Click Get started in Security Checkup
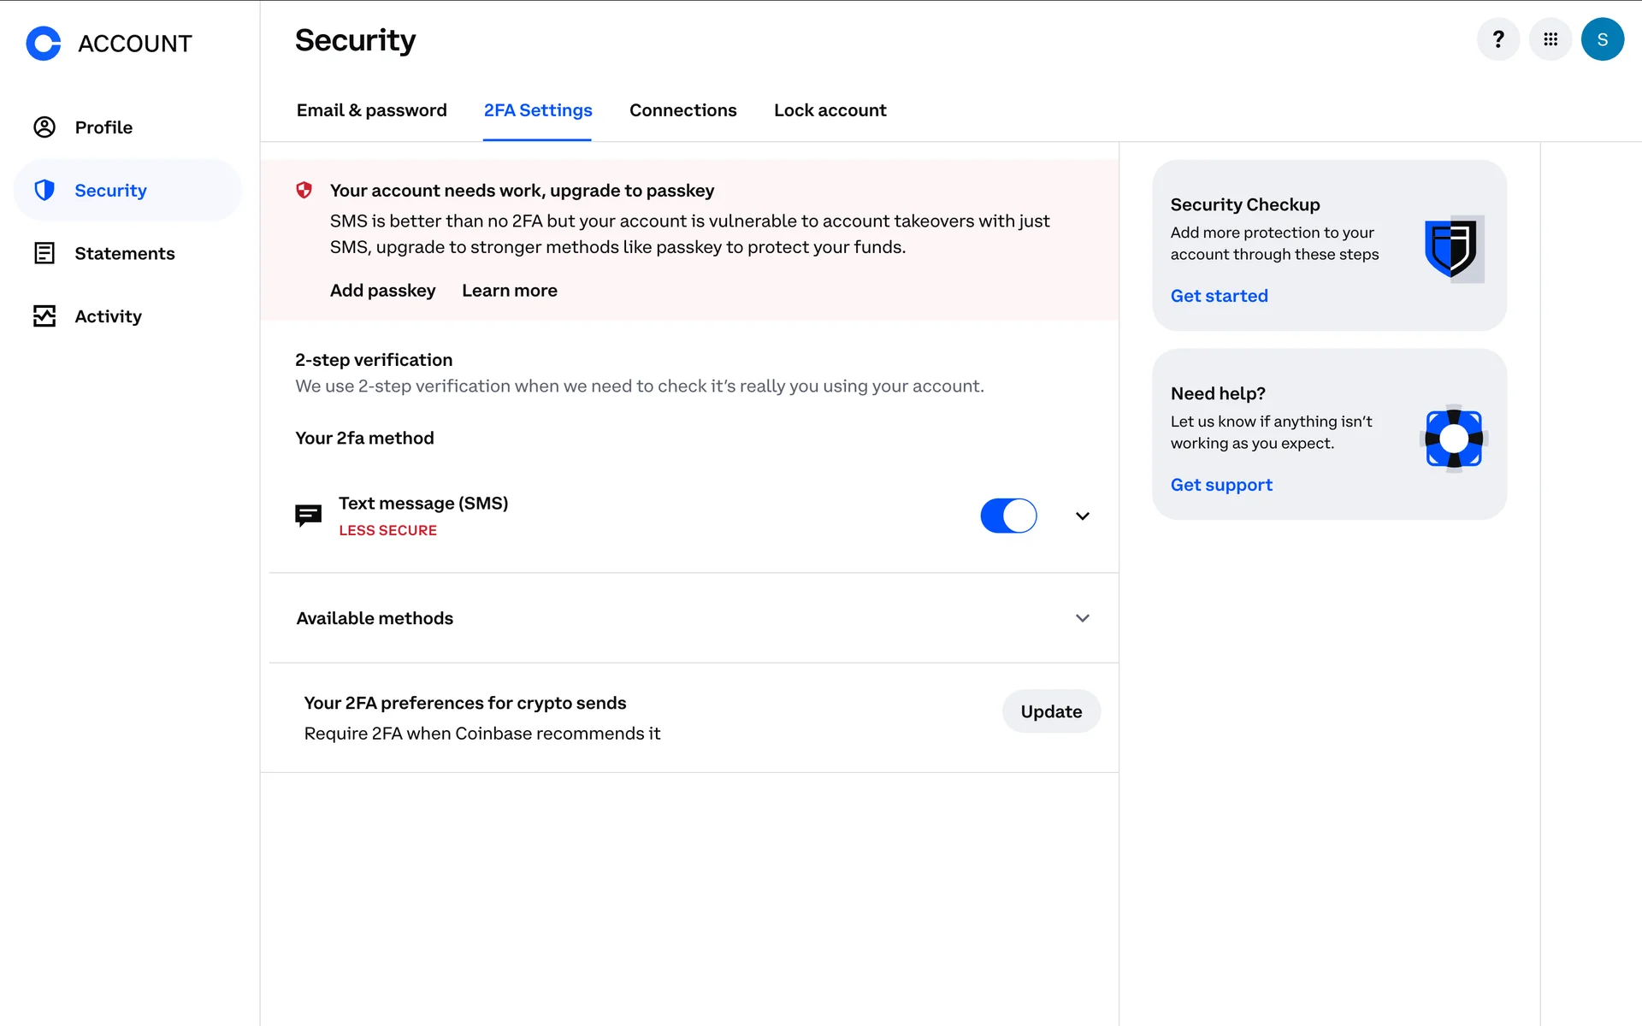The height and width of the screenshot is (1026, 1642). coord(1219,296)
